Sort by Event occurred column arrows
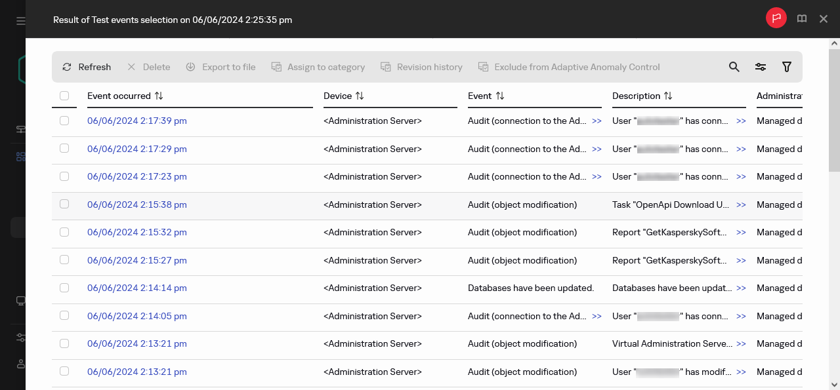The height and width of the screenshot is (390, 840). (159, 96)
